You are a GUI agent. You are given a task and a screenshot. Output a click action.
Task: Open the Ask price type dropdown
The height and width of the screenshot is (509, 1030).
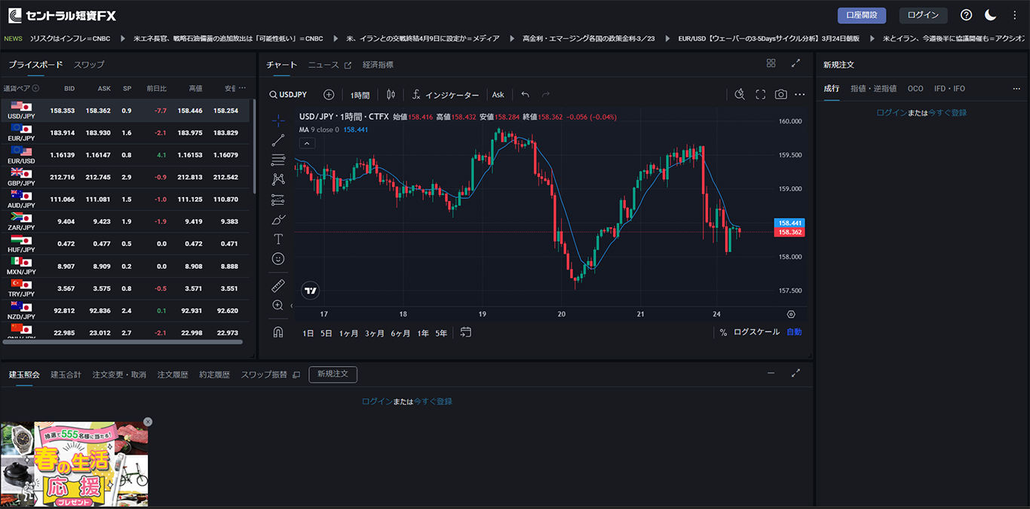click(498, 95)
